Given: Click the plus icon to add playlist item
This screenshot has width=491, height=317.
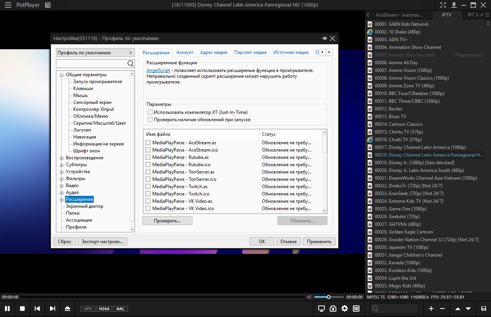Looking at the screenshot, I should point(431,309).
